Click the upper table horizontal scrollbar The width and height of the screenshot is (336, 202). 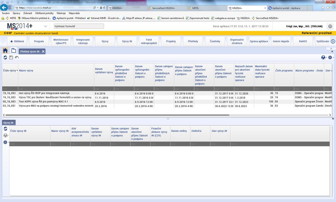pos(117,115)
